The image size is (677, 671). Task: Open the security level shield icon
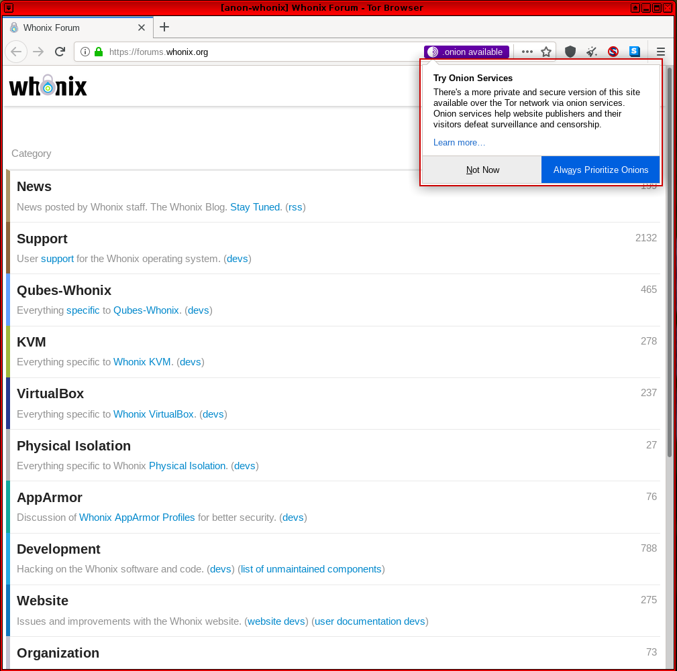pos(570,52)
